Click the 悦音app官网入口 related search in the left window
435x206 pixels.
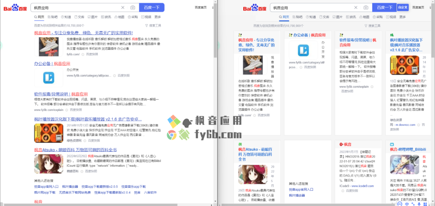point(46,187)
